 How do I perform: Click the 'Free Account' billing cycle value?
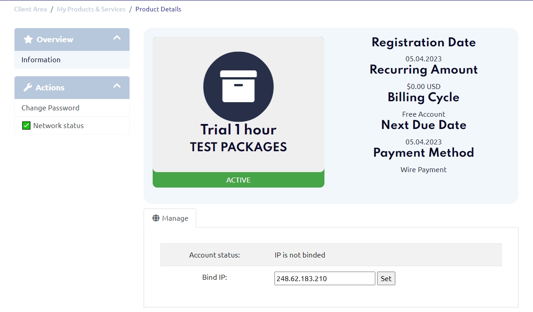coord(423,114)
